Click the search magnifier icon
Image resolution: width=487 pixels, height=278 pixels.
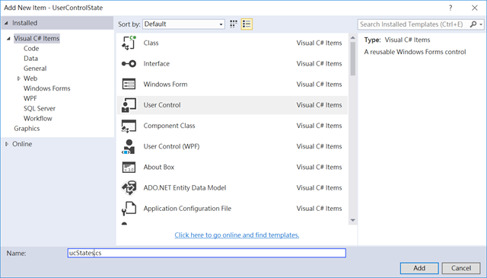pos(473,24)
